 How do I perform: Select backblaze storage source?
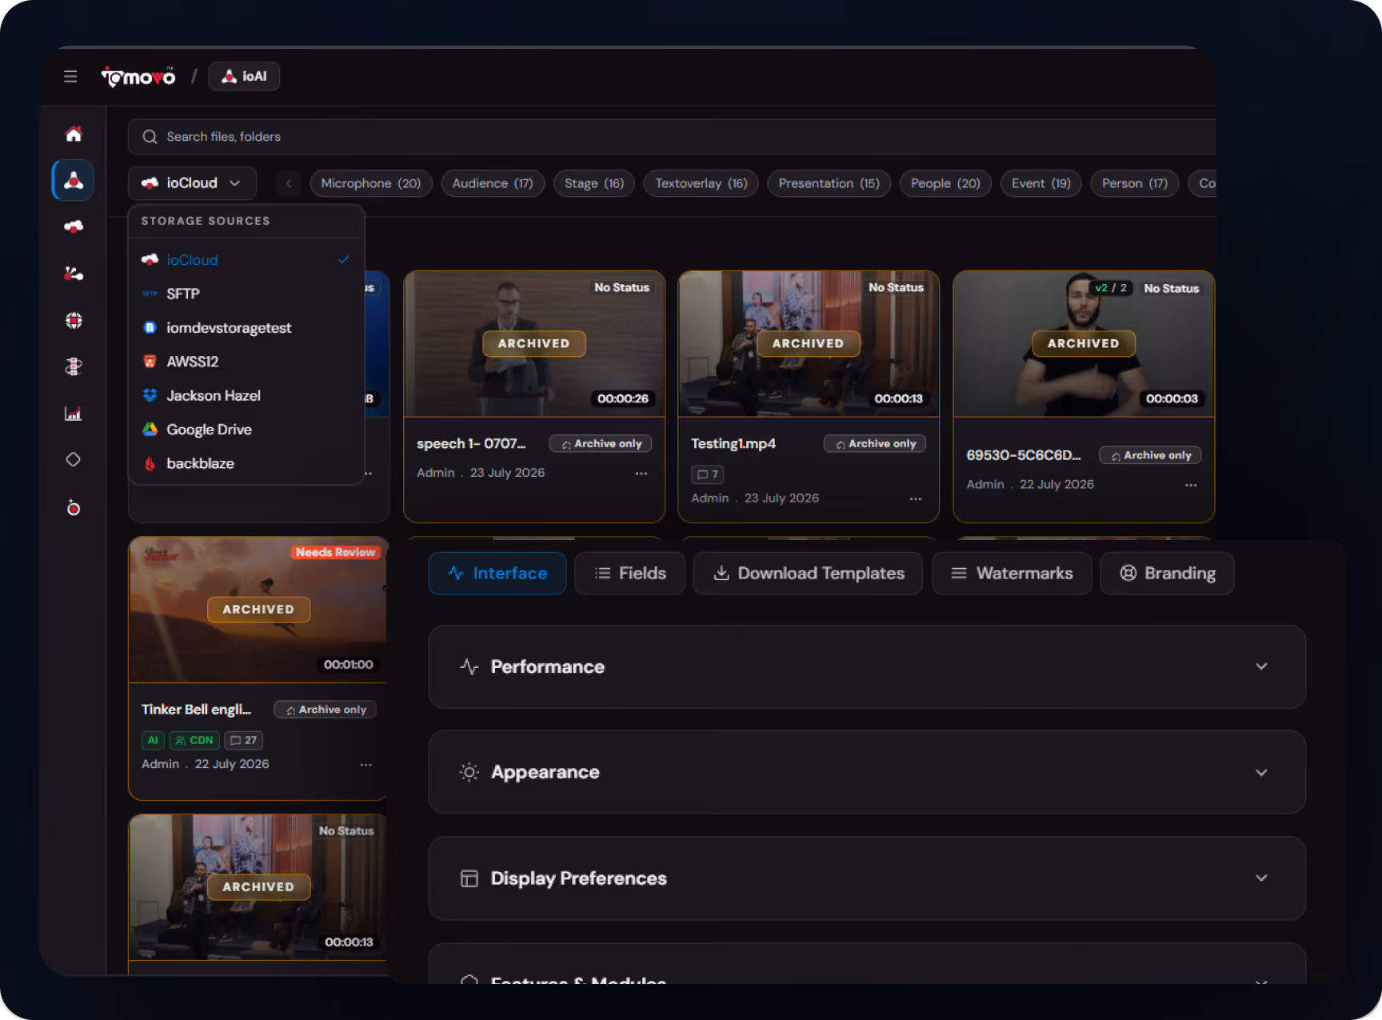click(x=246, y=463)
